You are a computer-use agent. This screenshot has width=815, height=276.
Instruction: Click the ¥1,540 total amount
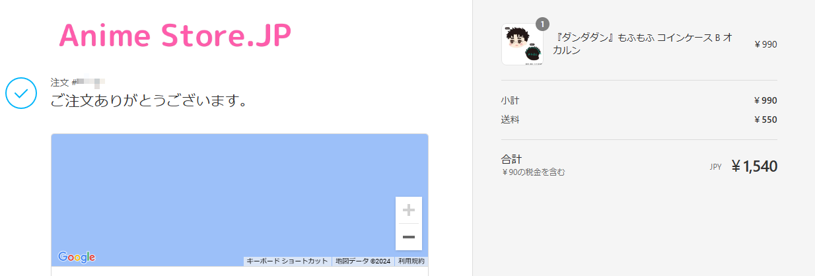pos(754,166)
